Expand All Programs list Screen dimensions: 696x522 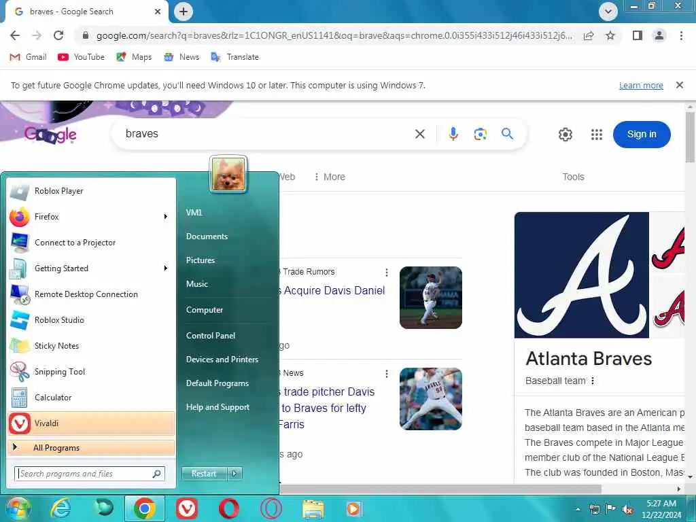pyautogui.click(x=91, y=447)
